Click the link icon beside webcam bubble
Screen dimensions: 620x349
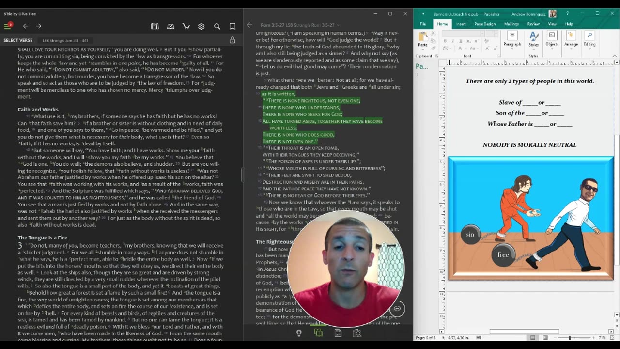pos(397,308)
